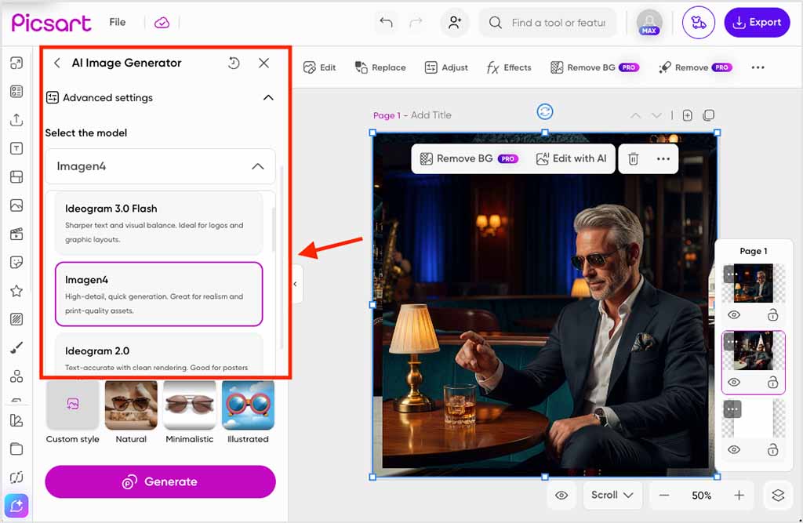Lock the first layer
This screenshot has height=523, width=803.
[x=772, y=314]
